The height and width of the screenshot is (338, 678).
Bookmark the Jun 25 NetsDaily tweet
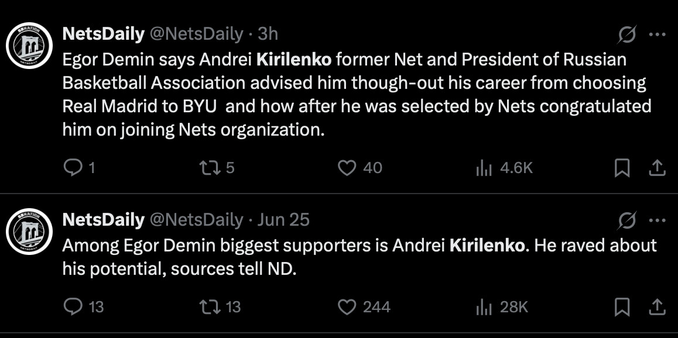pyautogui.click(x=622, y=307)
